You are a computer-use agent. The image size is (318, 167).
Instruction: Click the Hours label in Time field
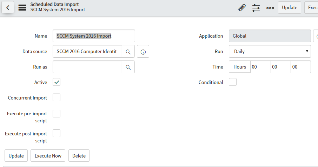coord(240,67)
